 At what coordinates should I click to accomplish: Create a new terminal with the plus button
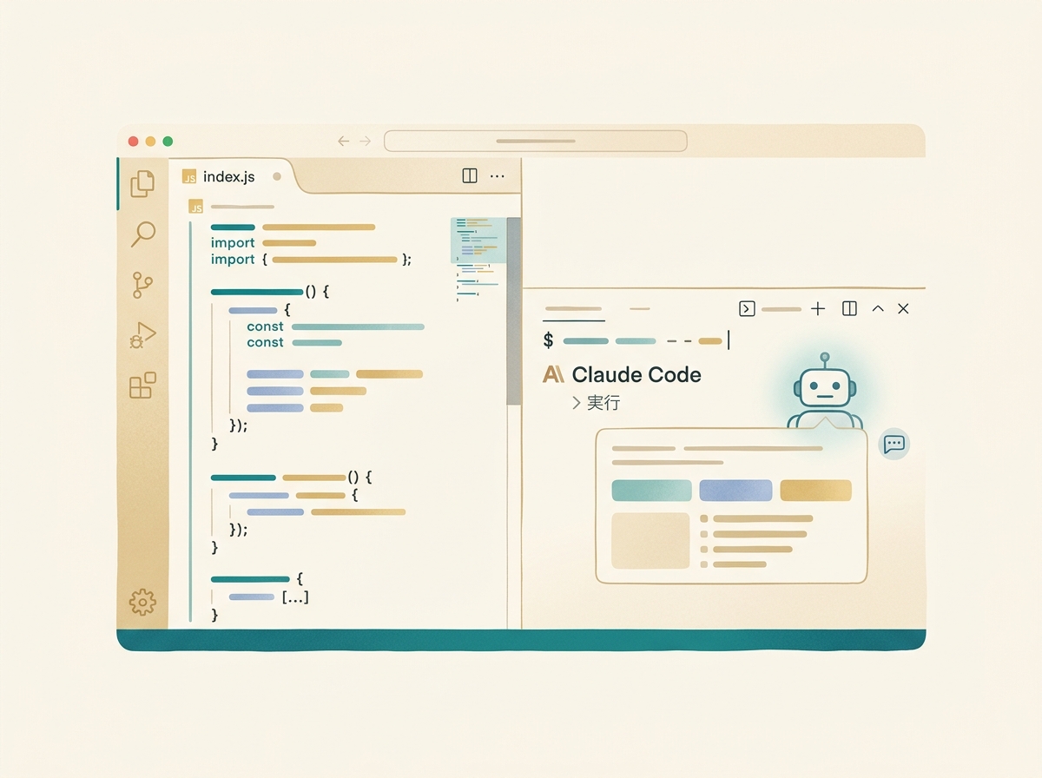pos(817,308)
